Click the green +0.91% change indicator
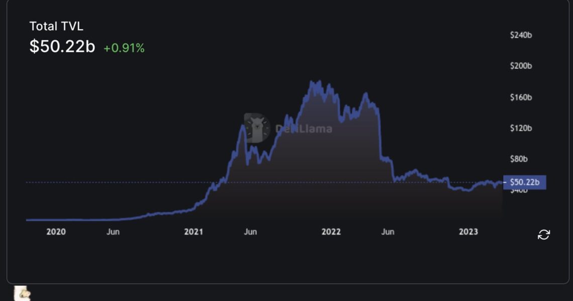The height and width of the screenshot is (301, 573). [x=124, y=48]
